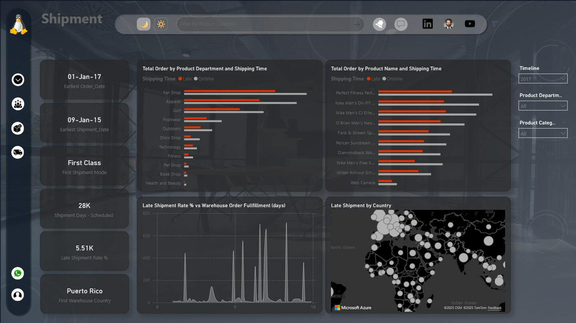Open the Timeline 2017 dropdown
The height and width of the screenshot is (323, 576).
click(543, 79)
